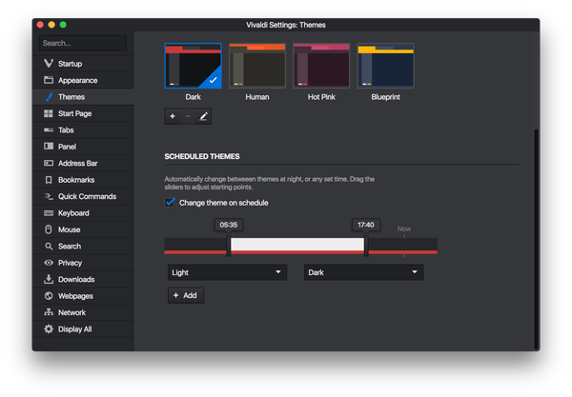Click Add to add schedule point
This screenshot has height=397, width=572.
coord(186,295)
